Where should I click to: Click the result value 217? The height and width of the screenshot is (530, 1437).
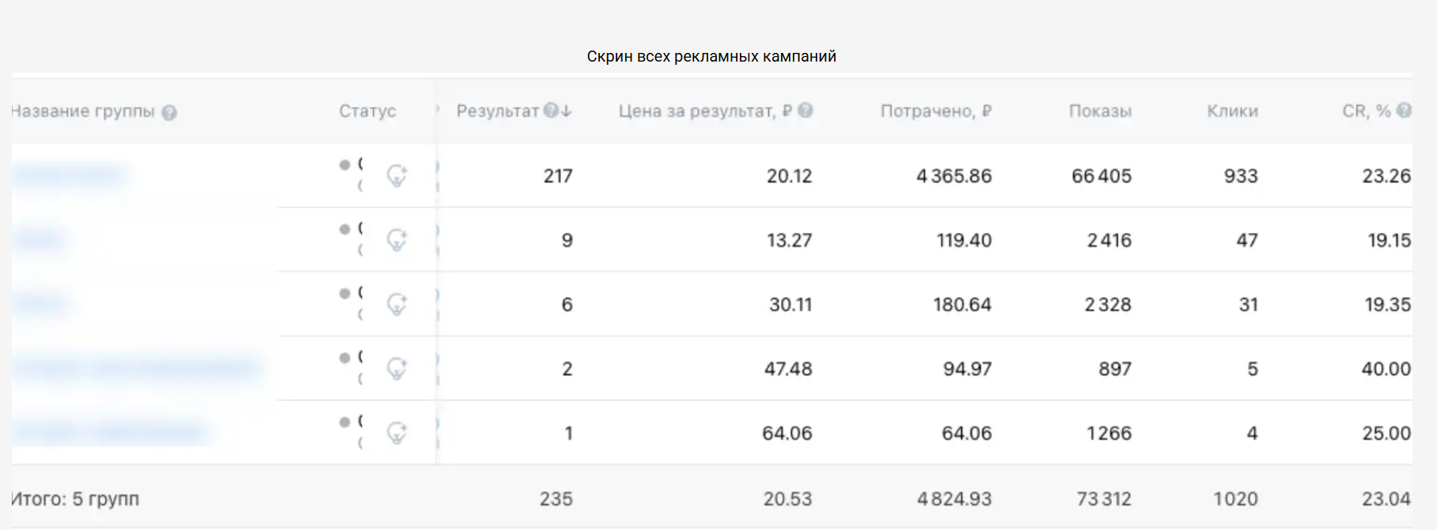point(558,176)
